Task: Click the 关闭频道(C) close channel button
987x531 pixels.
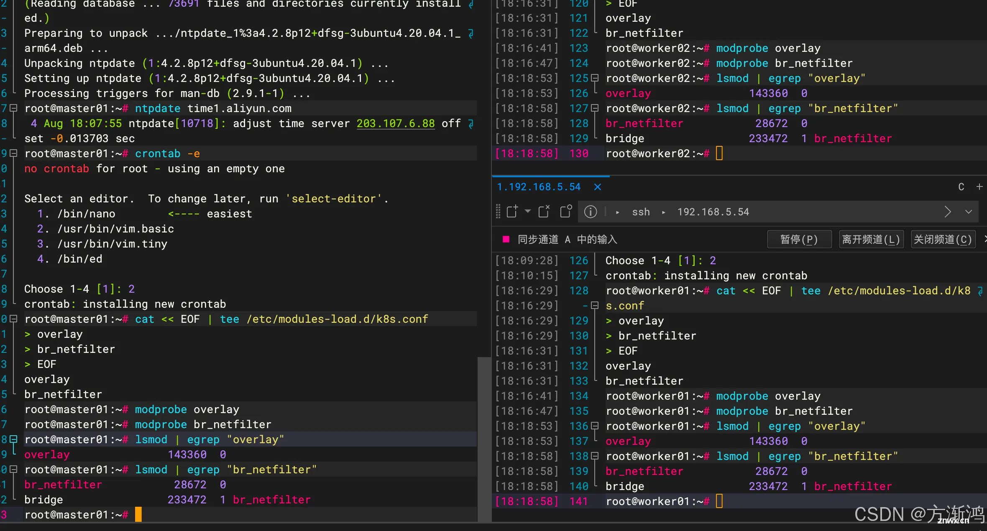Action: (x=943, y=239)
